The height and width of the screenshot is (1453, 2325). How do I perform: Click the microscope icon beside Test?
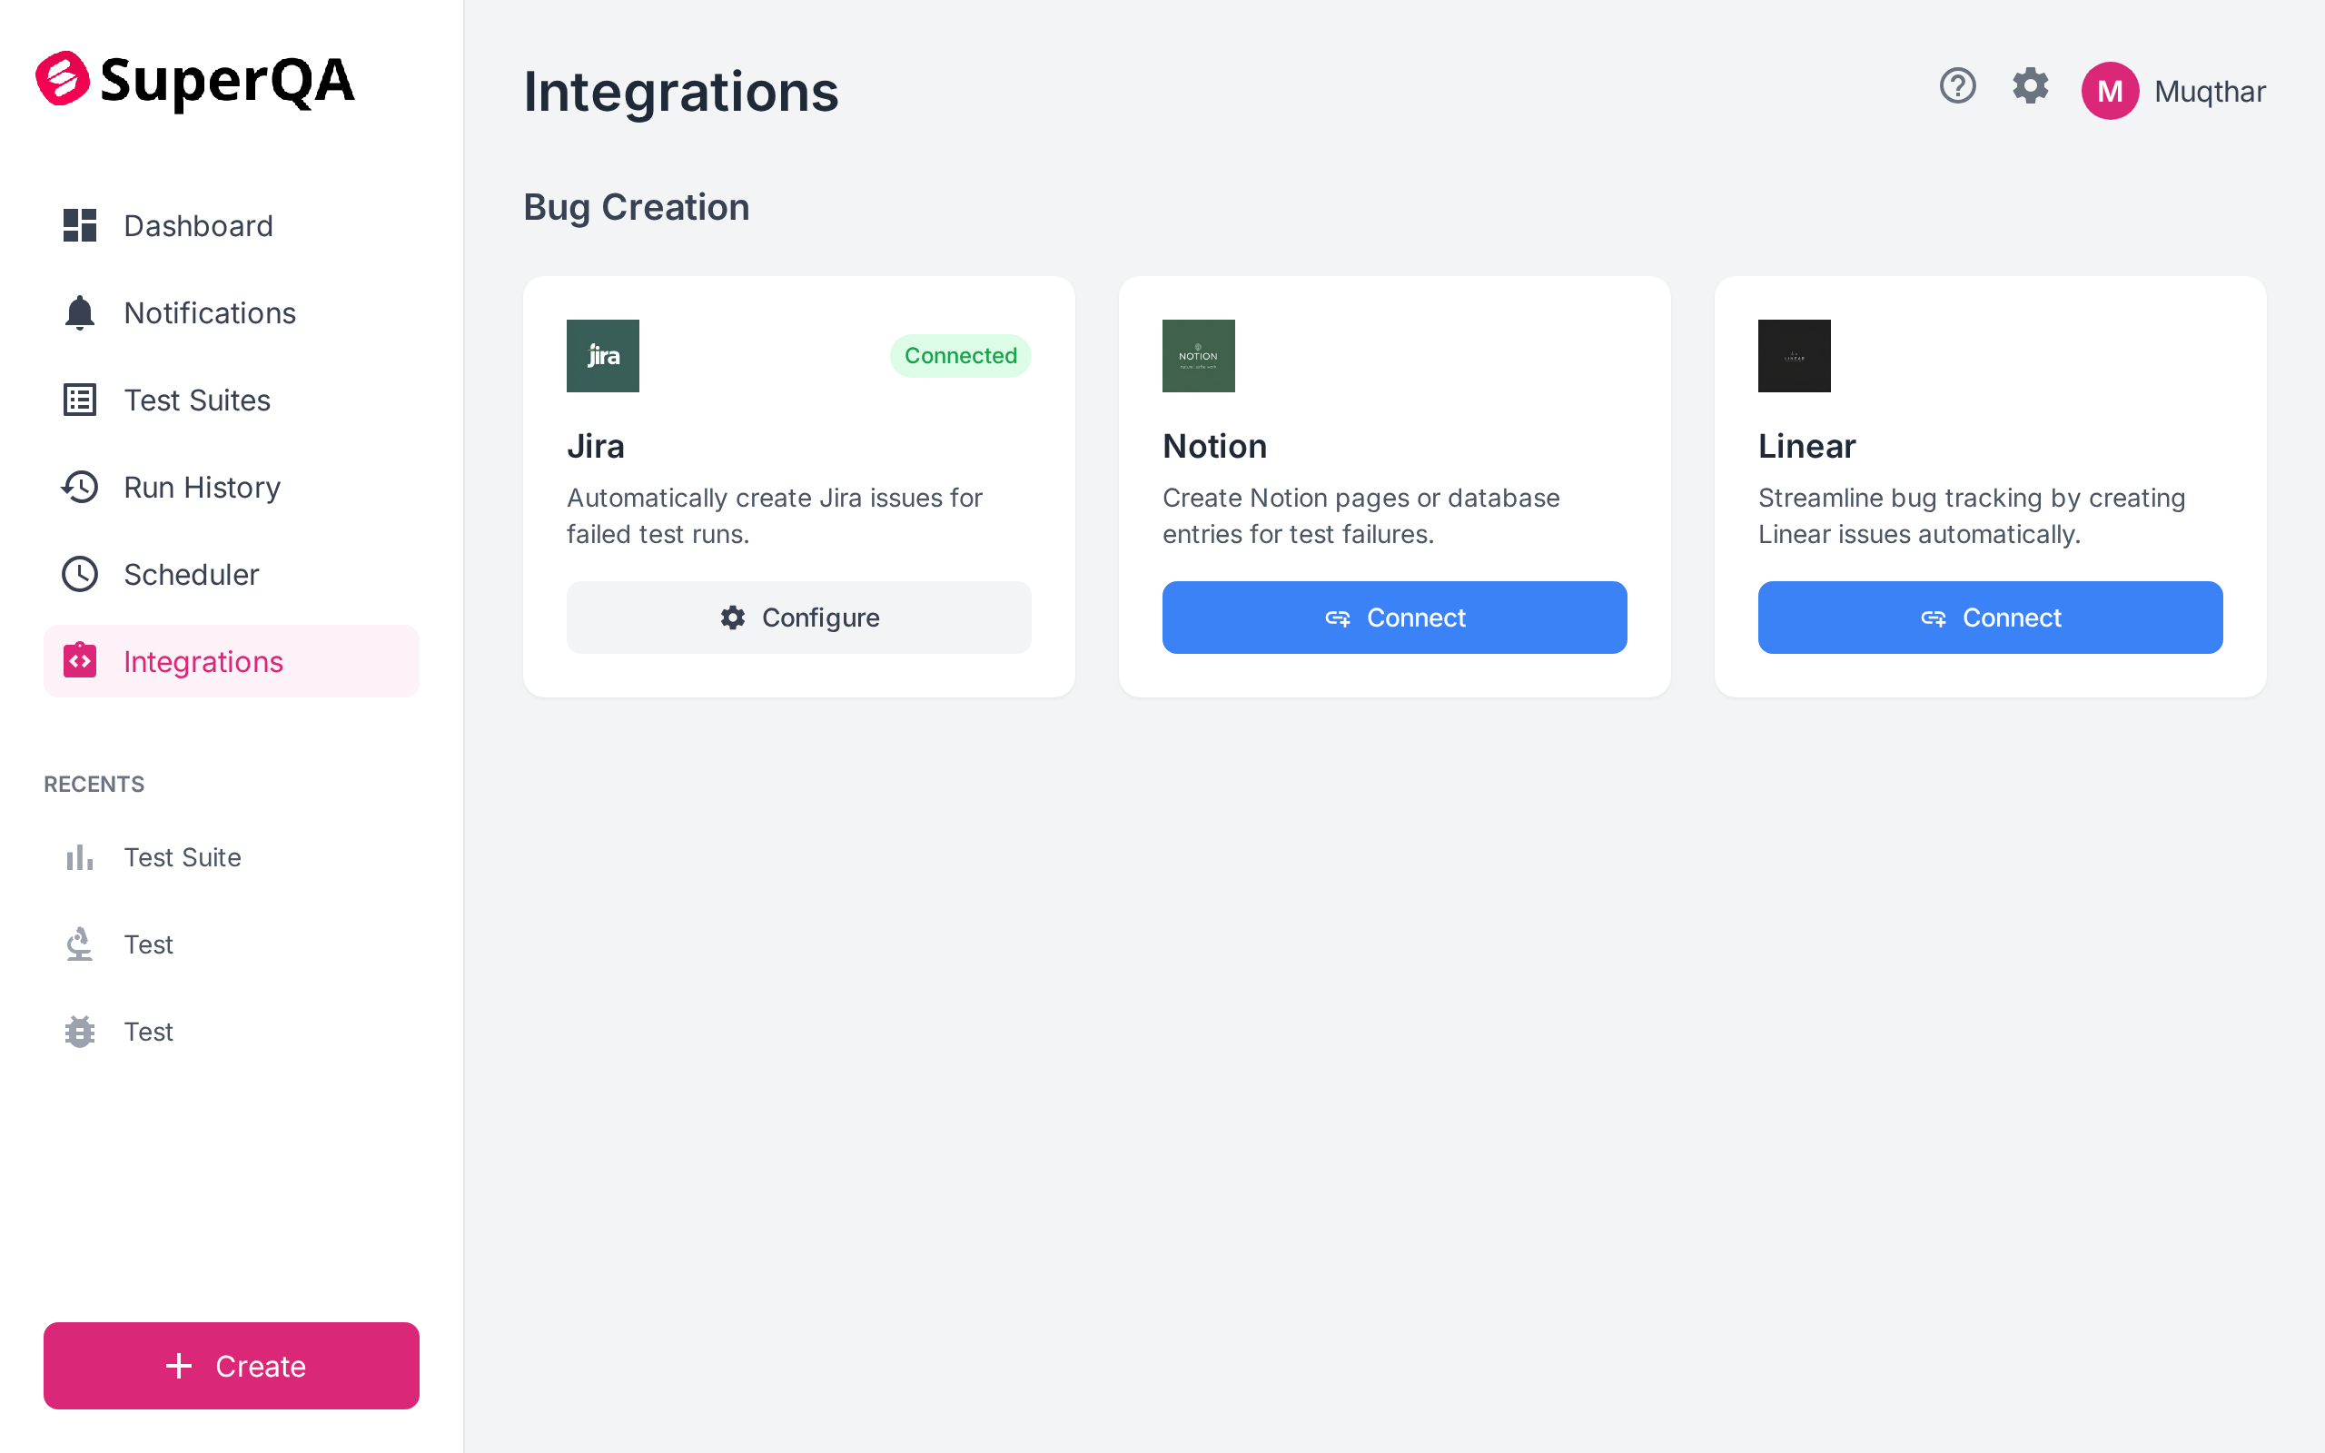pos(79,944)
